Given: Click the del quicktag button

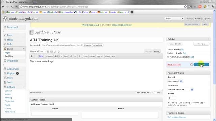Looking at the screenshot, I should pyautogui.click(x=56, y=56).
